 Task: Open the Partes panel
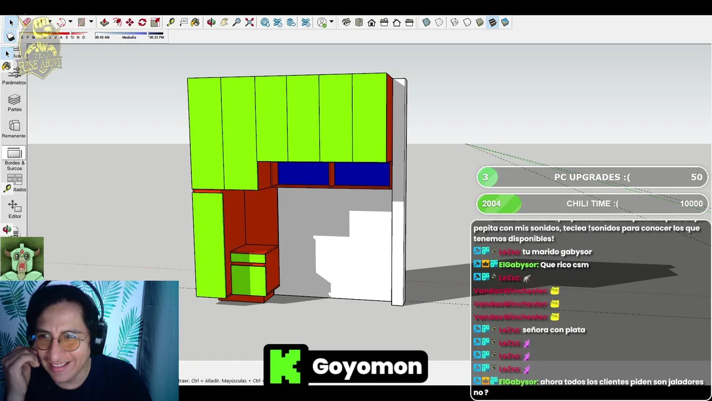pyautogui.click(x=14, y=103)
